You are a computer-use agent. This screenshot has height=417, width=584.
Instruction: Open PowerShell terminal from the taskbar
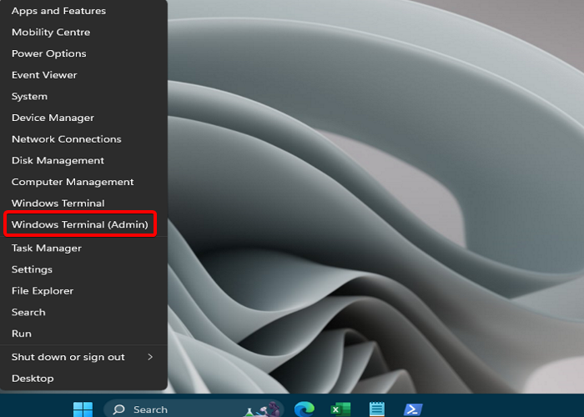click(413, 409)
